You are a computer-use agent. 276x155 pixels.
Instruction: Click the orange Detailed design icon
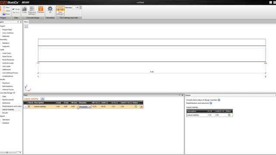(x=41, y=10)
